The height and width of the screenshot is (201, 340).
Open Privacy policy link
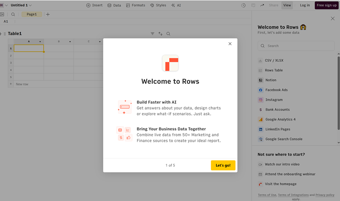325,195
